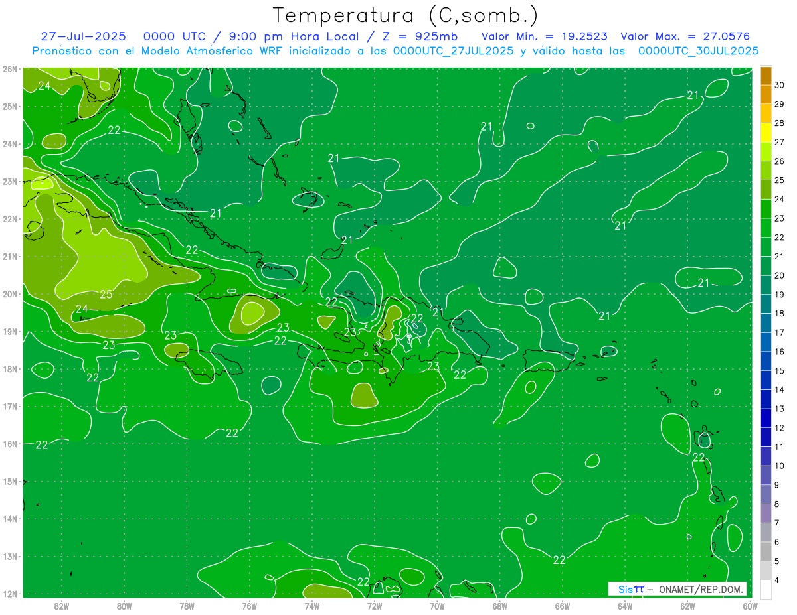Viewport: 797px width, 615px height.
Task: Click the '76W' longitude axis label
Action: point(249,606)
